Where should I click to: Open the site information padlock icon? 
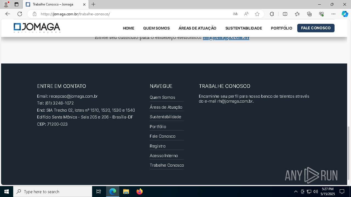(35, 14)
